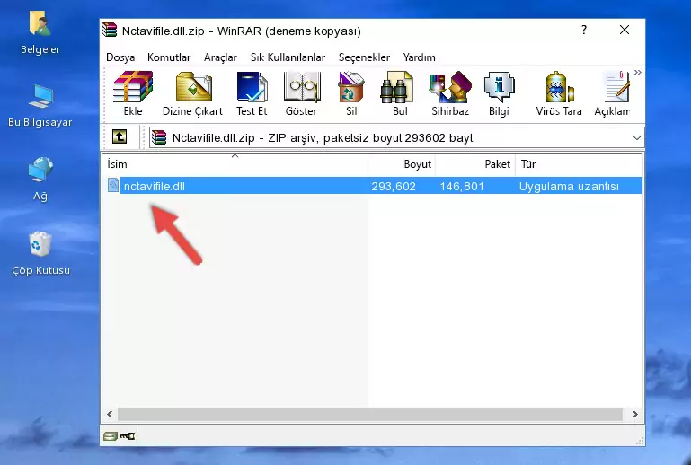Viewport: 691px width, 465px height.
Task: Open the Seçenekler menu
Action: (364, 57)
